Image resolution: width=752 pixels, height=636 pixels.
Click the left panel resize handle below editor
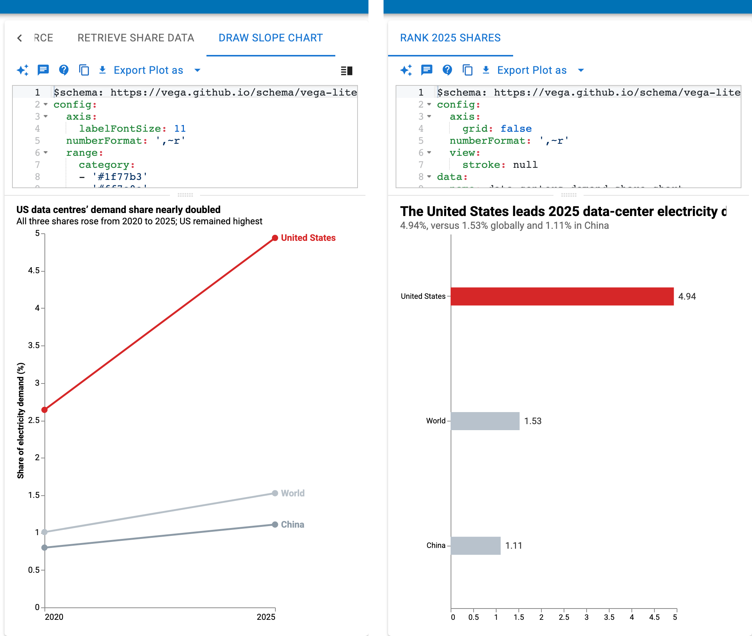185,195
